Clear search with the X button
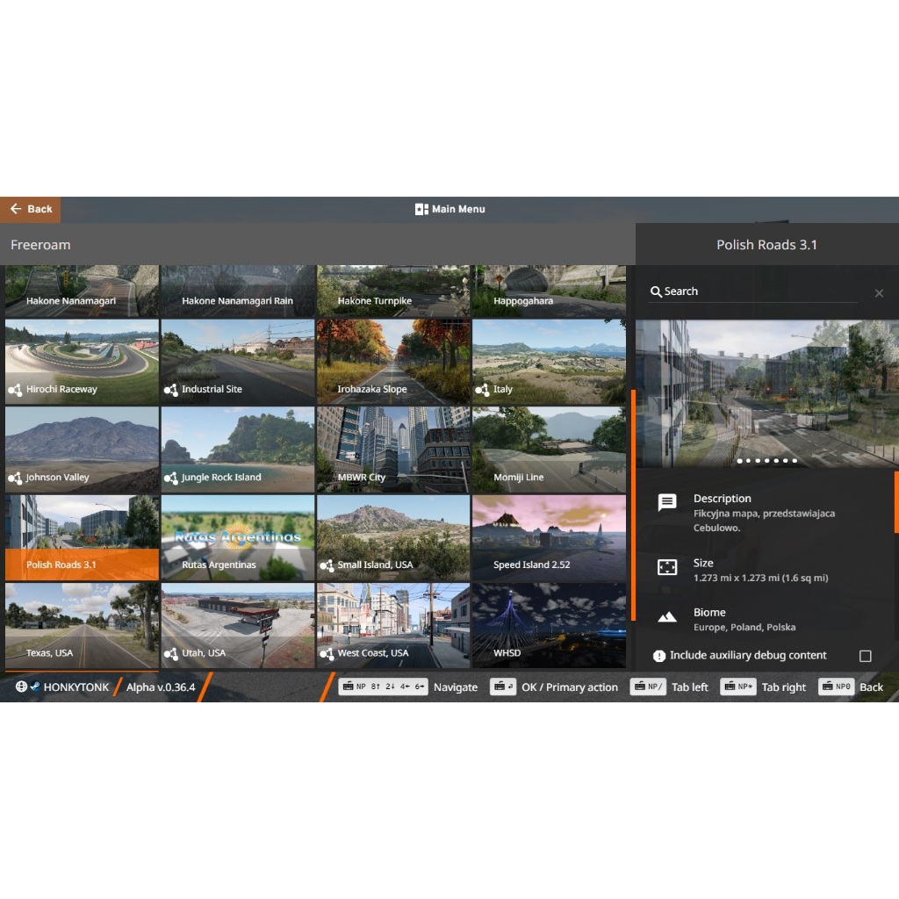 click(x=879, y=293)
